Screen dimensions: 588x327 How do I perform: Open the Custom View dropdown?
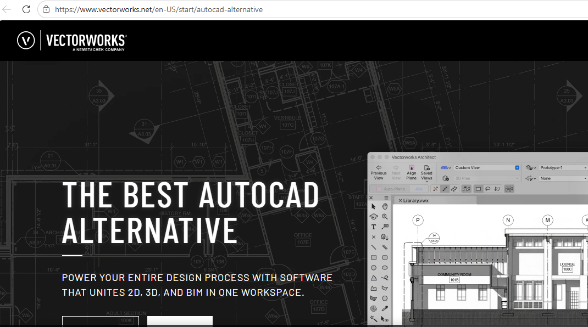click(486, 167)
